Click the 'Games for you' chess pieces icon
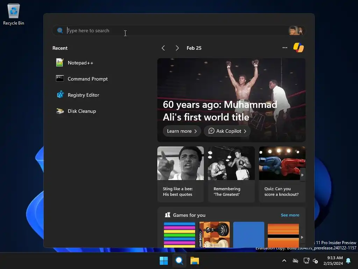Screen dimensions: 358x269 pos(167,215)
